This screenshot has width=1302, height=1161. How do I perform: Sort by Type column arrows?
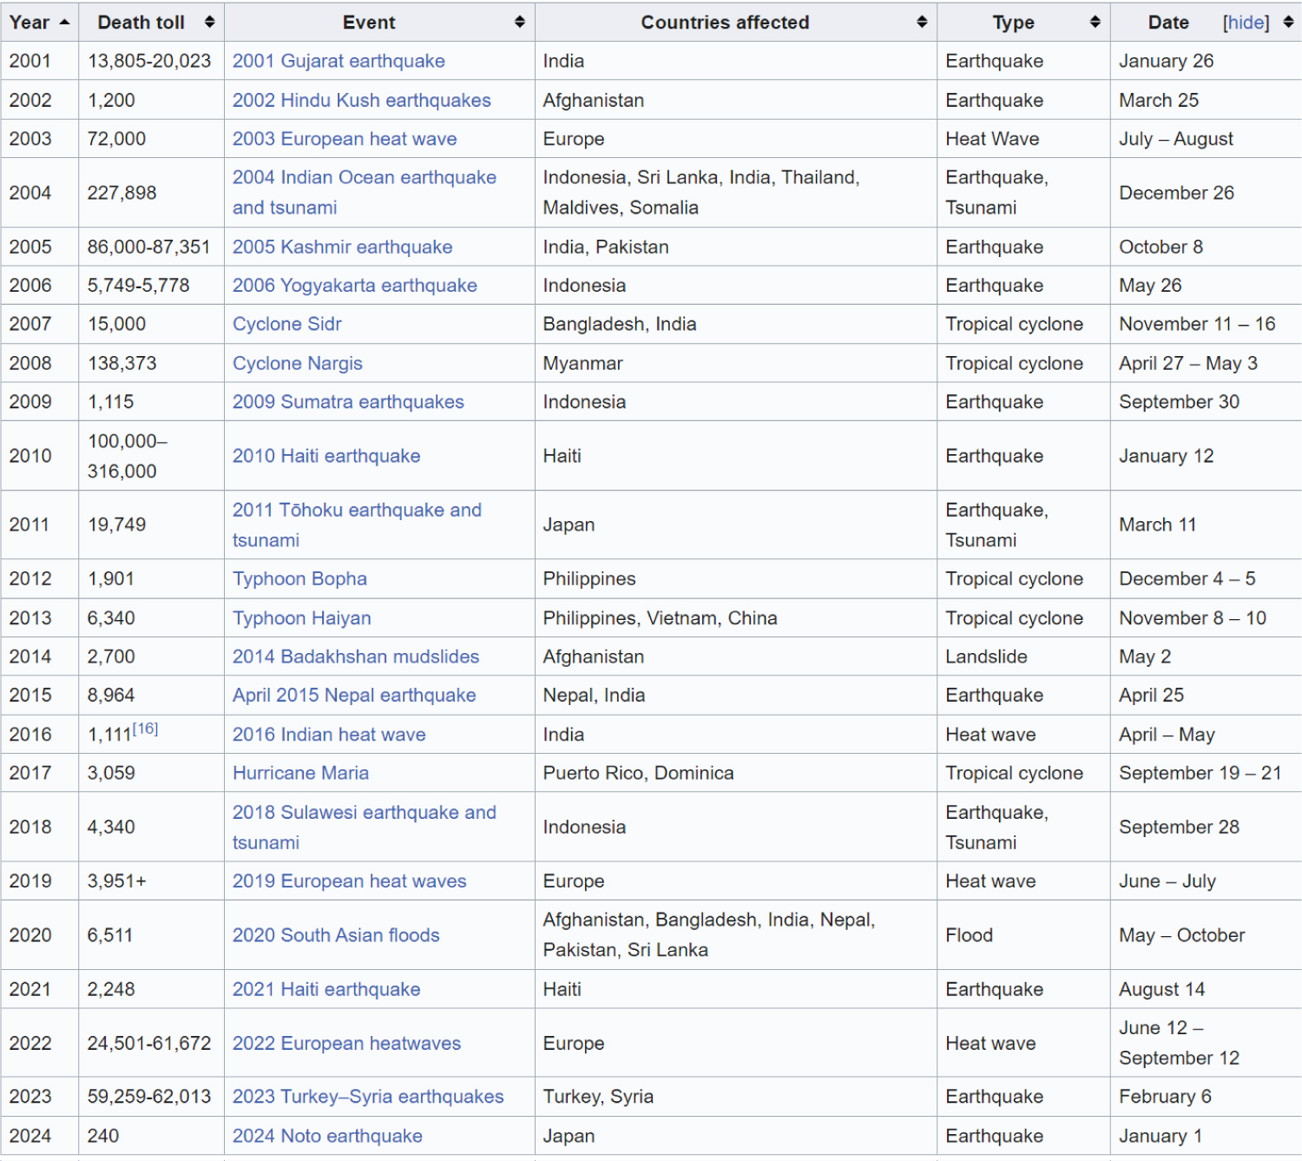1095,23
